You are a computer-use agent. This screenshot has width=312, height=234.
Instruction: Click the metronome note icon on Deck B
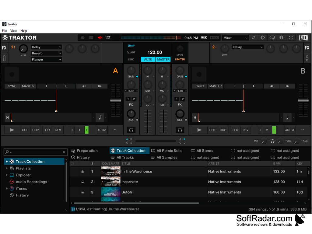point(287,117)
